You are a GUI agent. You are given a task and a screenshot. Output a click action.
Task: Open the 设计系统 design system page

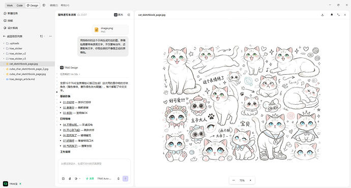coord(11,28)
